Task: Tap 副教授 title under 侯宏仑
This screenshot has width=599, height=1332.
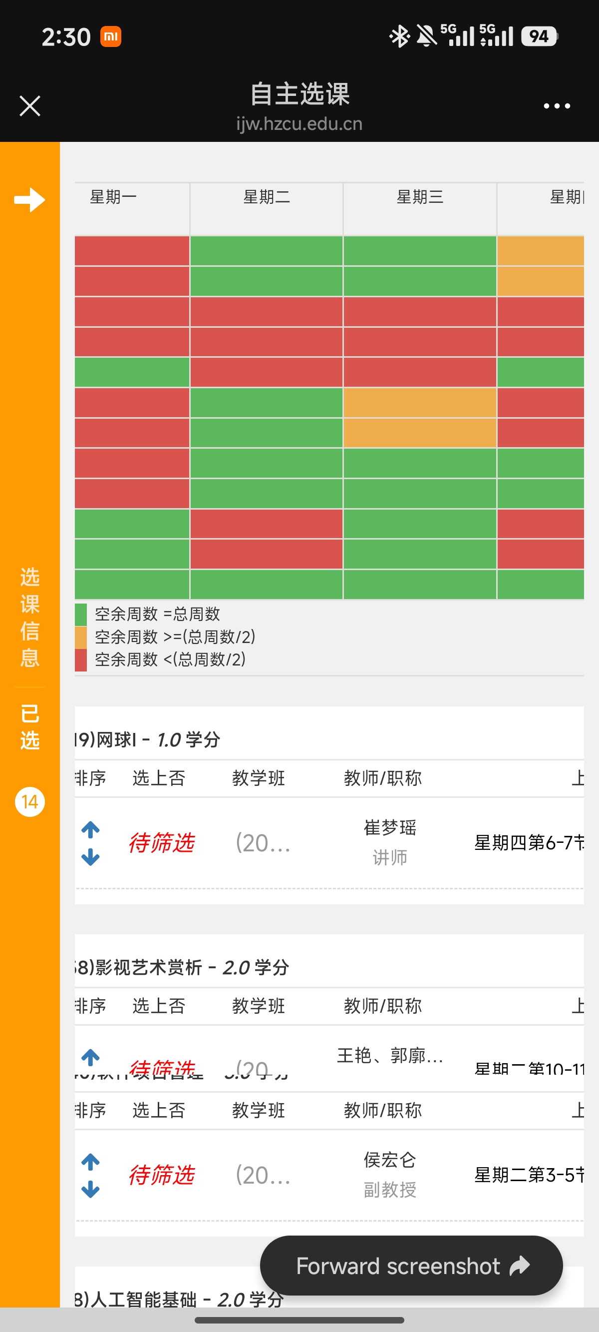Action: (x=390, y=1190)
